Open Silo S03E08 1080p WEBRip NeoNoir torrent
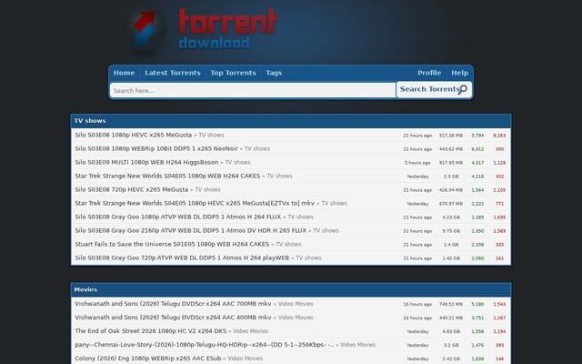This screenshot has height=364, width=582. tap(156, 149)
